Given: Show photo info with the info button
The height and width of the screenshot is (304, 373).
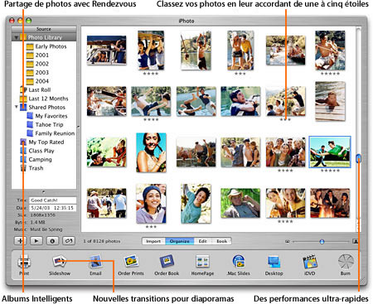Looking at the screenshot, I should [52, 241].
